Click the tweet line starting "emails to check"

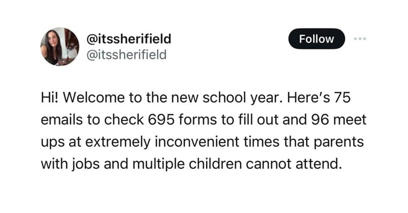[203, 120]
